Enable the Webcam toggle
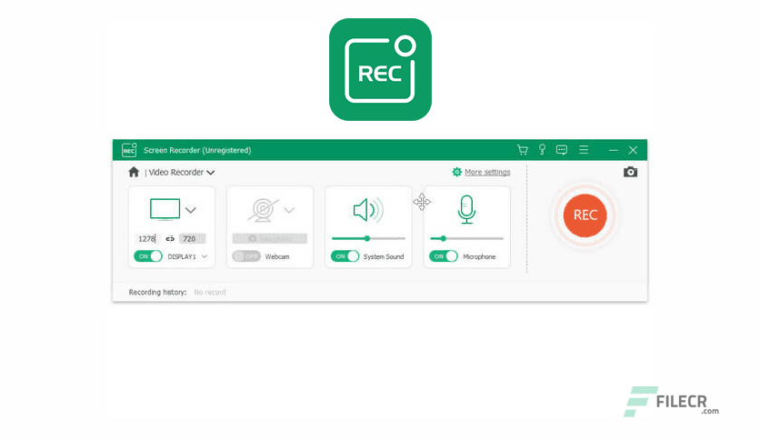The height and width of the screenshot is (440, 760). [x=246, y=256]
